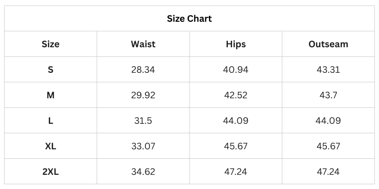Click the Outseam column header

click(328, 44)
